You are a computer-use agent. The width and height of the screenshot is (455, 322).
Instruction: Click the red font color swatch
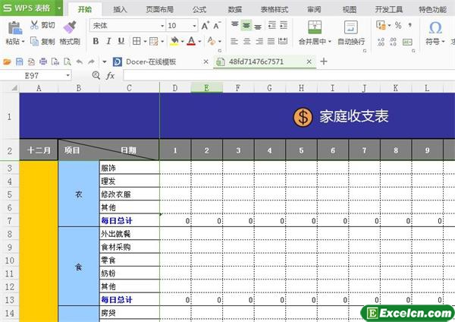click(x=191, y=41)
